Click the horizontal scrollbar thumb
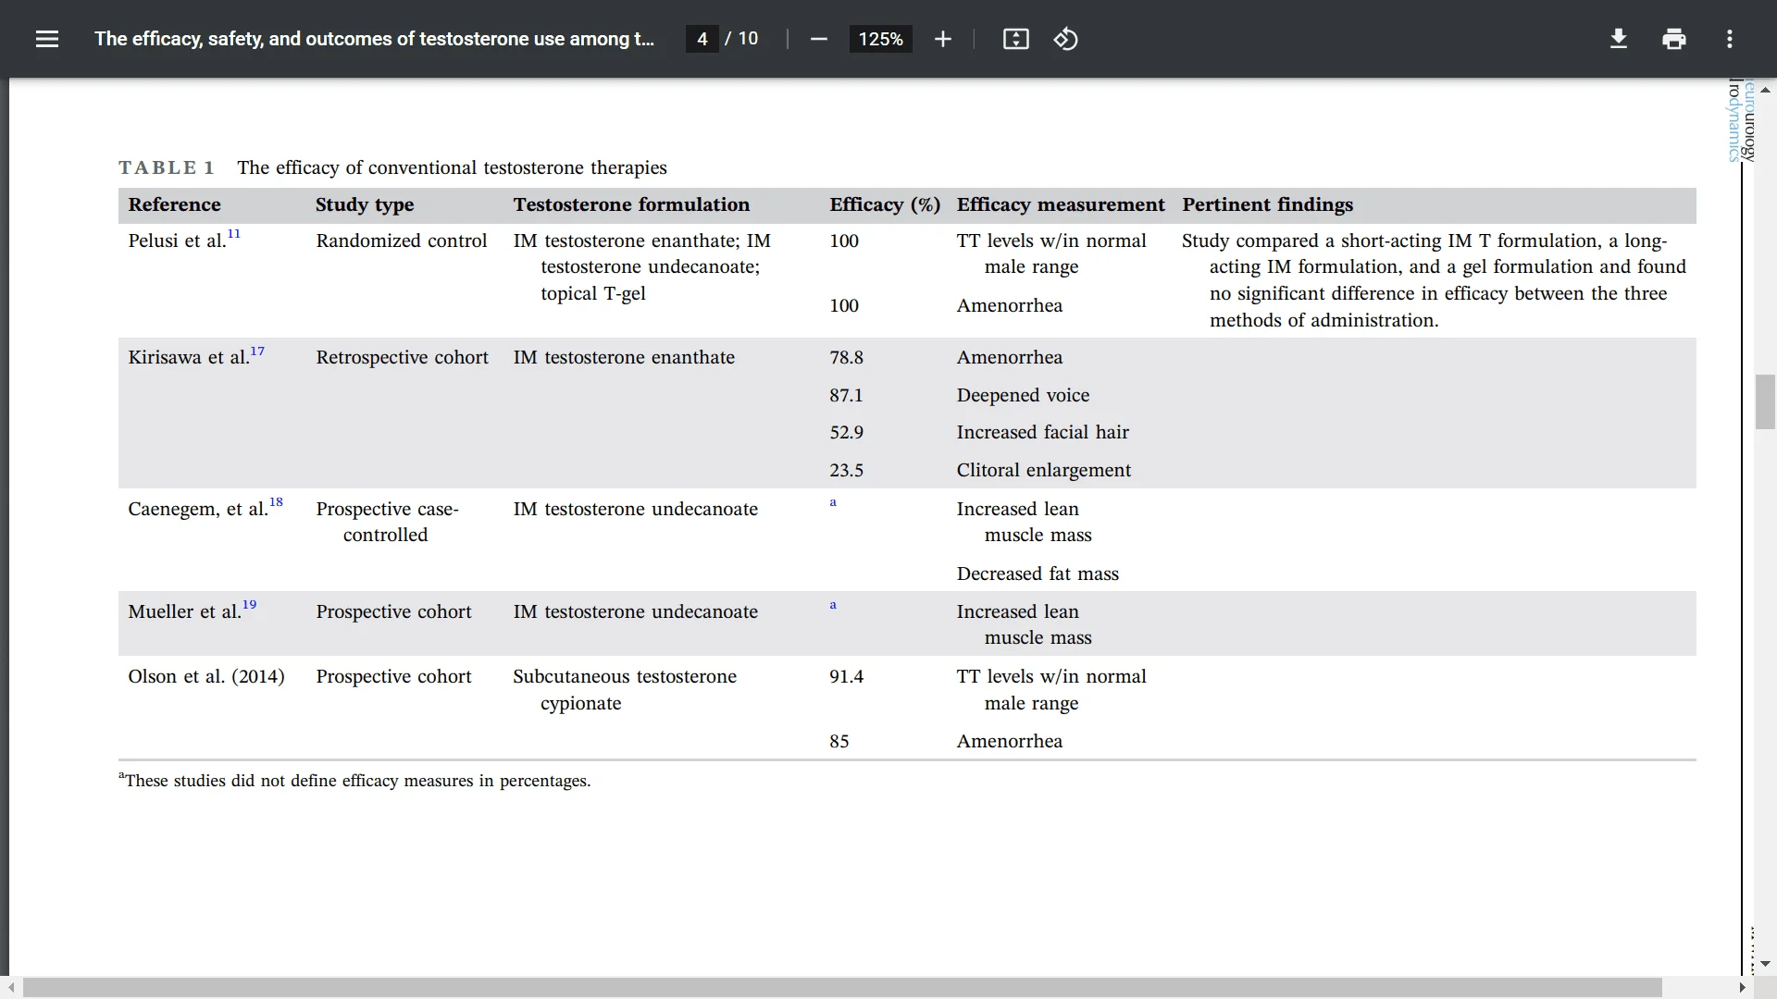This screenshot has width=1777, height=999. click(842, 987)
